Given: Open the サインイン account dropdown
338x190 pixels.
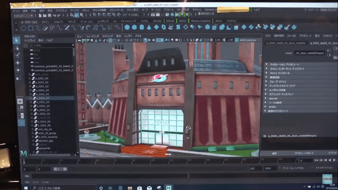Looking at the screenshot, I should point(206,14).
